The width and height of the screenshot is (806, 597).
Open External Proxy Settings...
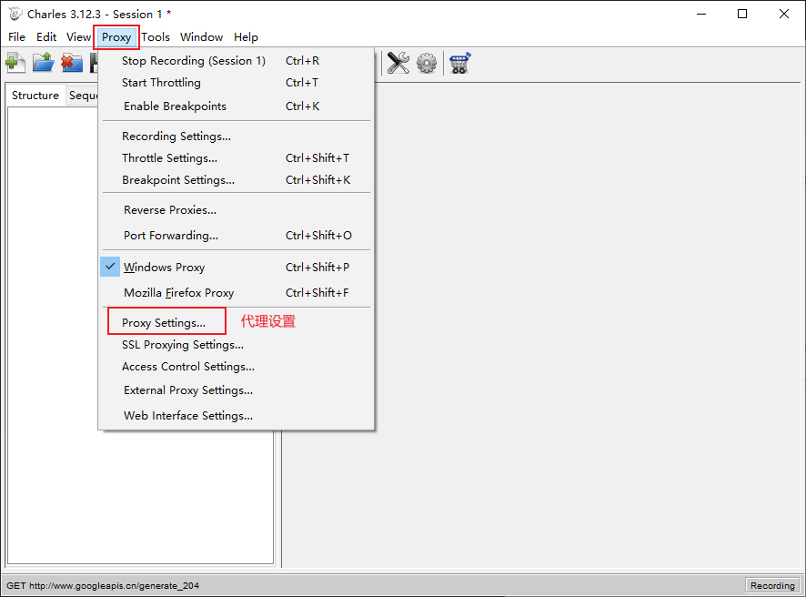[236, 390]
